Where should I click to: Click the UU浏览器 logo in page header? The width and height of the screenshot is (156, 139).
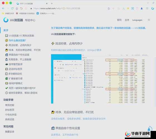pyautogui.click(x=13, y=20)
